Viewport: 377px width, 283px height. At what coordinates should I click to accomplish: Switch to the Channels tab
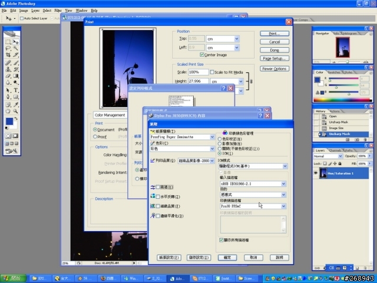coord(335,150)
